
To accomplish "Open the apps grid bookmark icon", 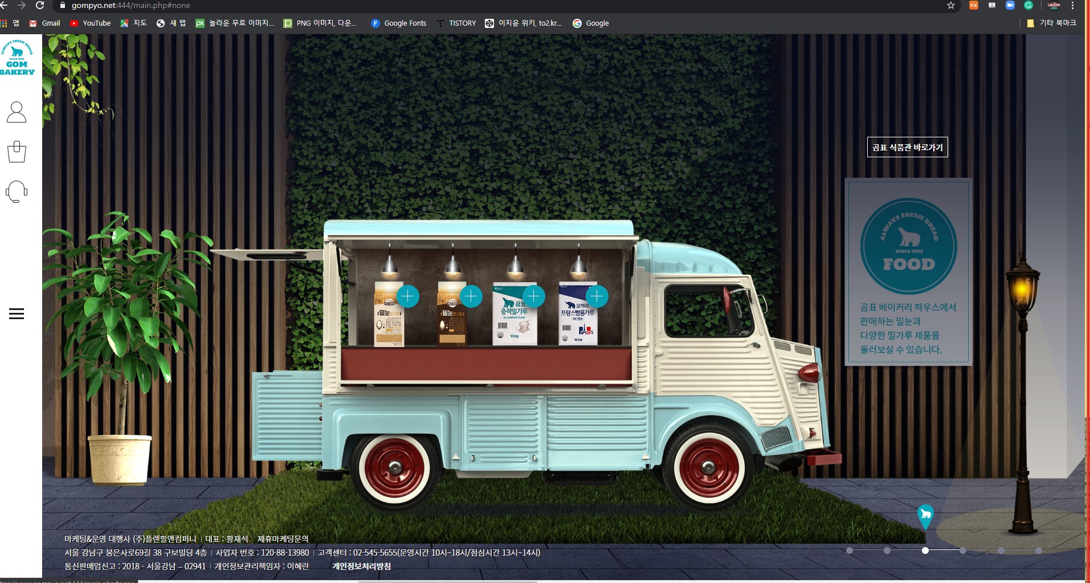I will click(x=10, y=23).
